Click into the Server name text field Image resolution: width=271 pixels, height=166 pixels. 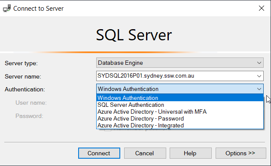coord(176,76)
